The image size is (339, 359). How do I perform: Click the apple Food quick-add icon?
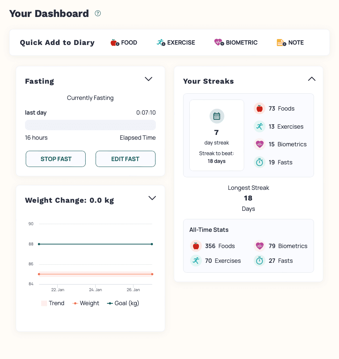(115, 43)
